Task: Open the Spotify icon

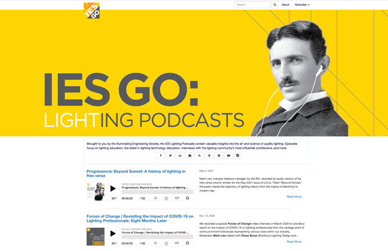Action: (218, 155)
